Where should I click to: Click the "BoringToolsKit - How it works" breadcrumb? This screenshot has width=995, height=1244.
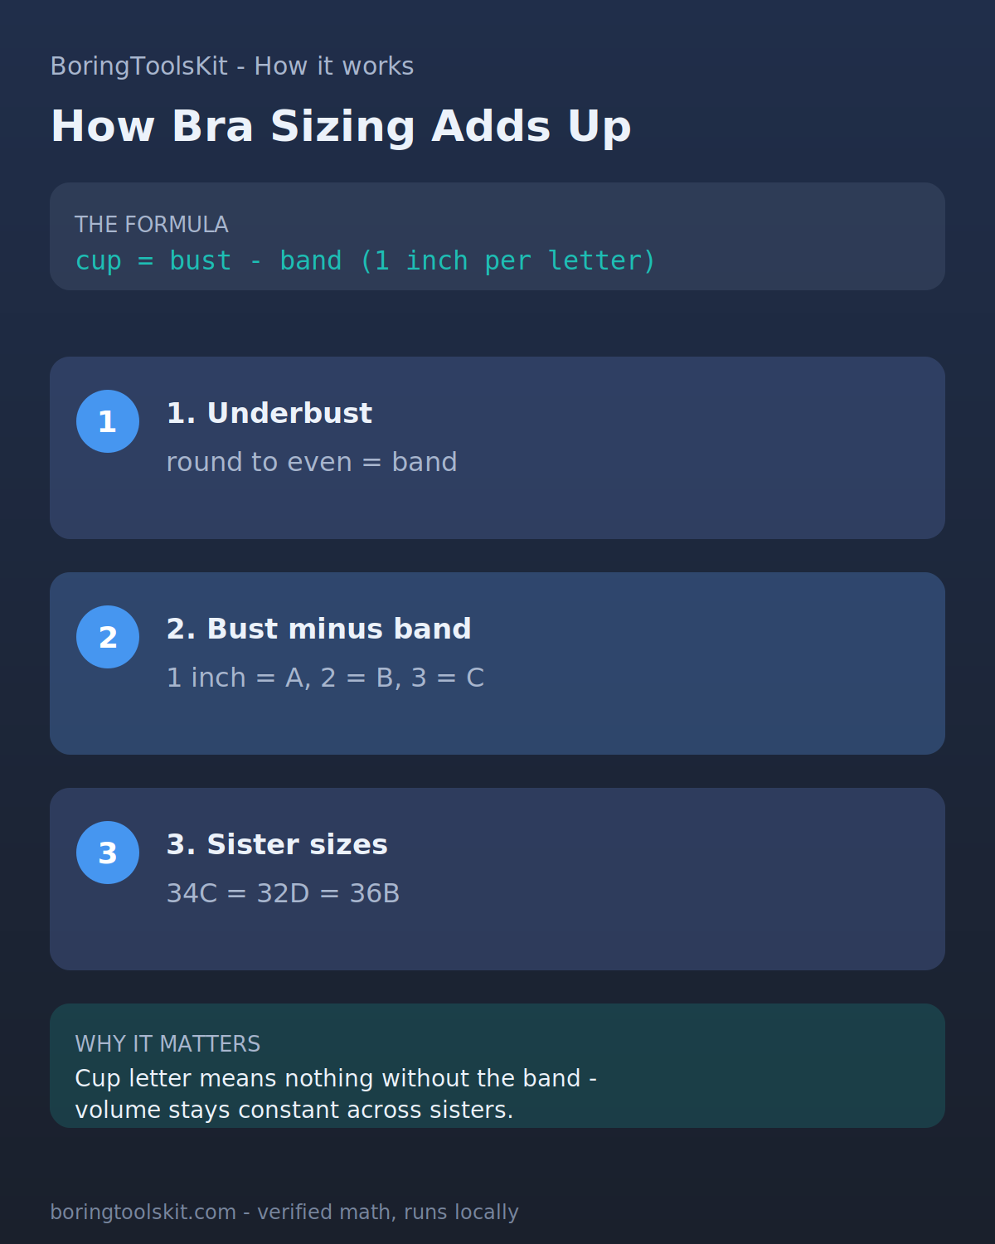(232, 66)
